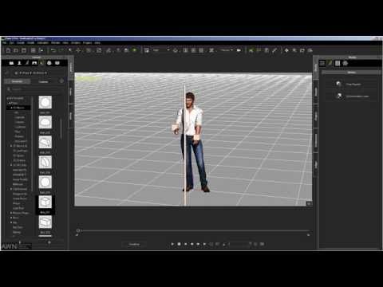Select the dome half-sphere prop thumbnail

tap(45, 123)
